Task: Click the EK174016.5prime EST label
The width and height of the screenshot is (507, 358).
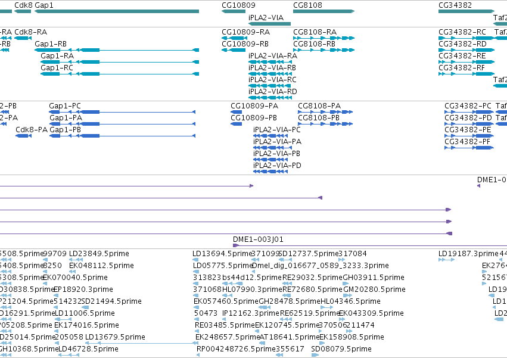Action: (86, 325)
